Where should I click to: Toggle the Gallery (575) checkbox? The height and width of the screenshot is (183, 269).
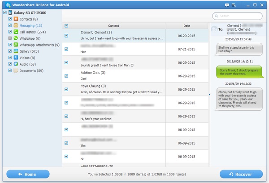click(x=10, y=51)
